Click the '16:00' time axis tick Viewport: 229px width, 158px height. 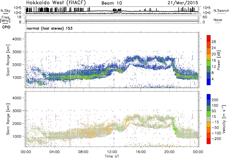tap(141, 152)
